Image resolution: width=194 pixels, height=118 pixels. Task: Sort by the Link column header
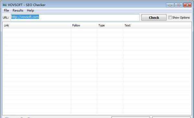coord(37,26)
